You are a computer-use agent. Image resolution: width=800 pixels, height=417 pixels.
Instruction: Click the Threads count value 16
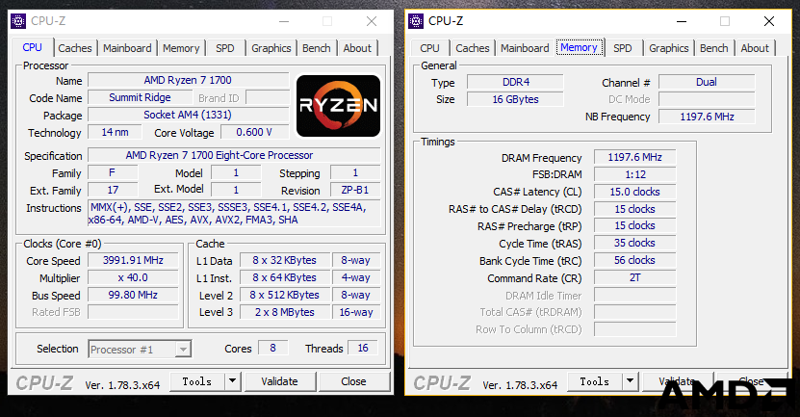363,348
